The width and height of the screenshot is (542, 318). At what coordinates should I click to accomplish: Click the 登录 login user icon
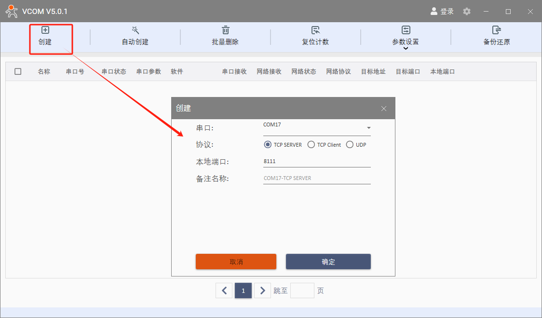coord(434,11)
